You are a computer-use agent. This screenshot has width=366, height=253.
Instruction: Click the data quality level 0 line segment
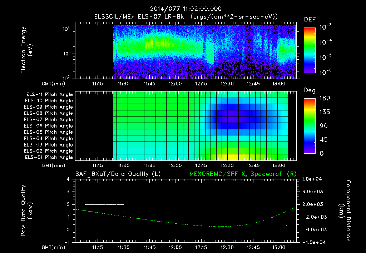tap(235, 230)
